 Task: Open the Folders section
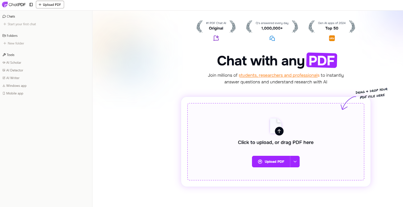[x=10, y=36]
